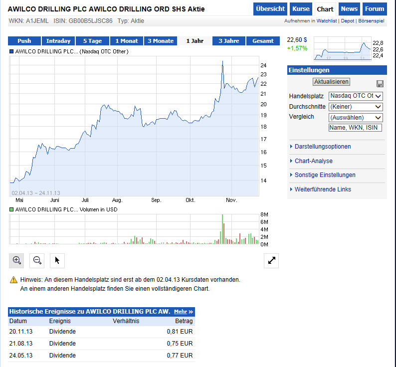
Task: Switch to the Übersicht tab
Action: pyautogui.click(x=270, y=9)
